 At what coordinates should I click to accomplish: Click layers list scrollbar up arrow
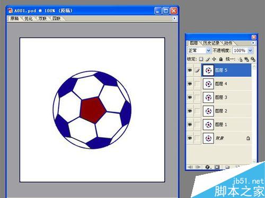[x=254, y=67]
